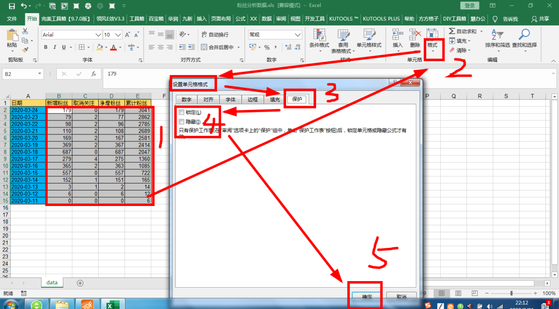Switch to the Review (审阅) ribbon tab
The width and height of the screenshot is (559, 309).
click(281, 19)
